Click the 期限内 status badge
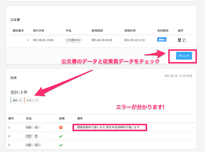 [x=162, y=40]
